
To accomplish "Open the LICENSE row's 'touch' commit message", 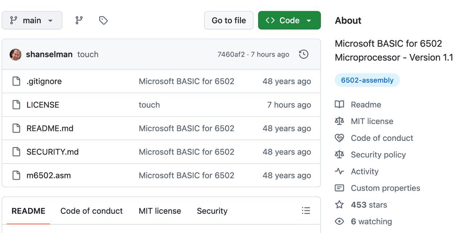I will point(149,105).
